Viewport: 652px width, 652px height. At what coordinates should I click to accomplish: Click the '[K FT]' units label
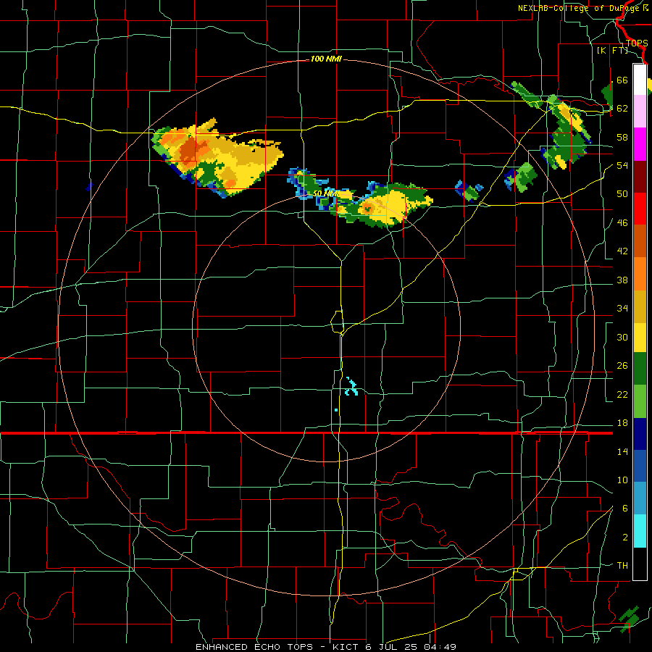612,50
